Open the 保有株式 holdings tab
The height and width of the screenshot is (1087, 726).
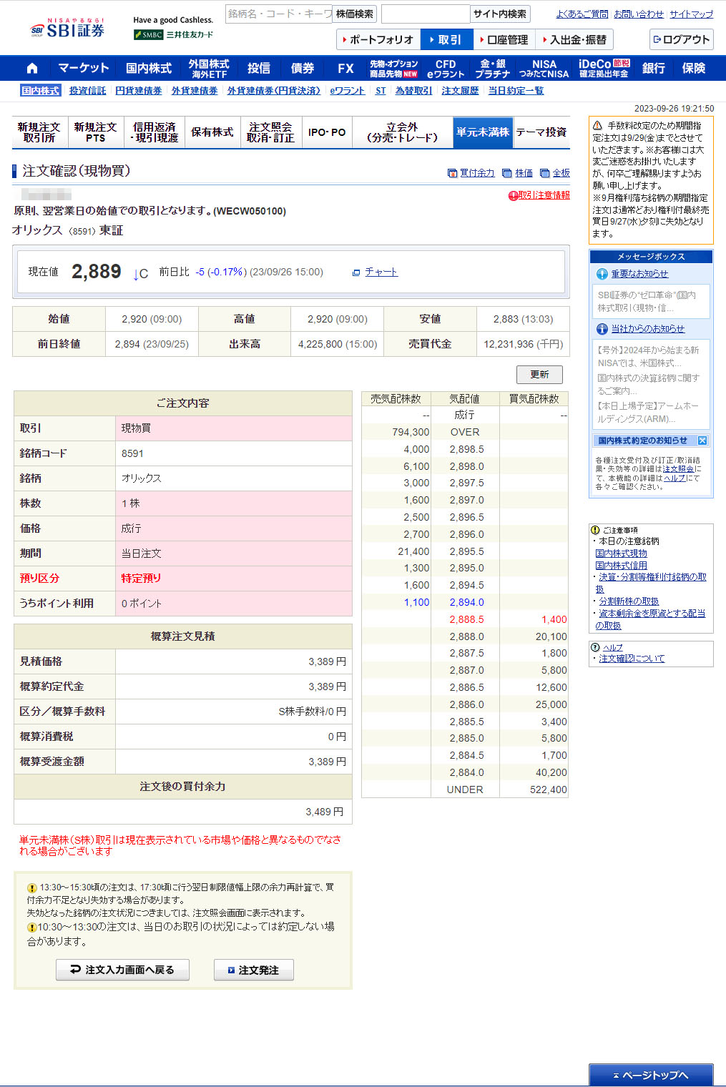point(212,132)
